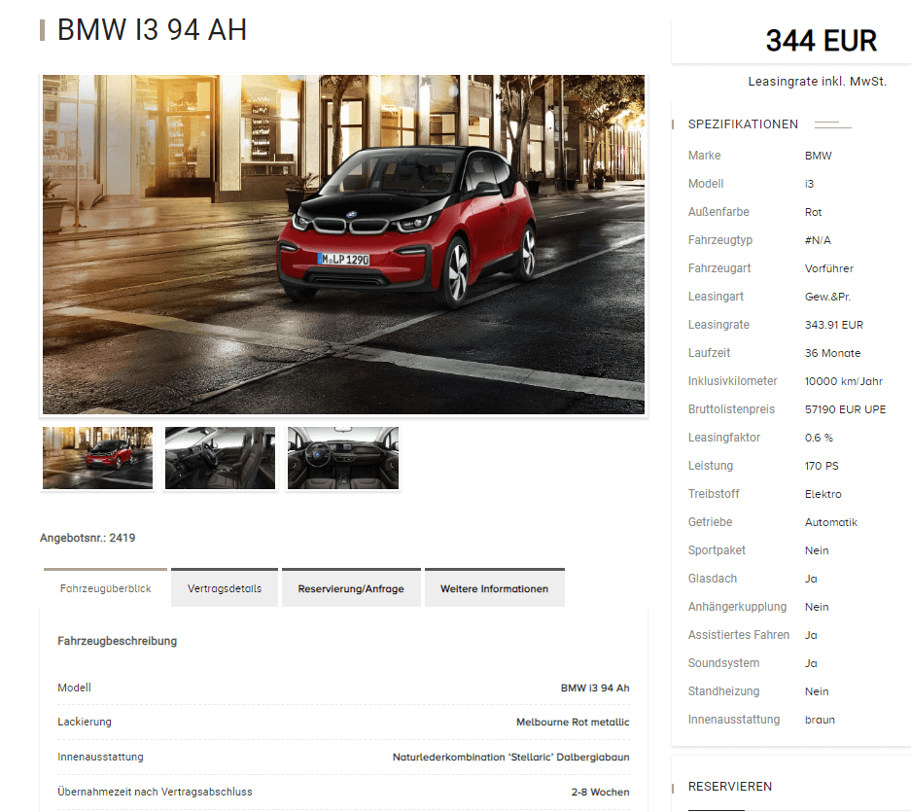
Task: Select the Treibstoff value Elektro
Action: point(823,494)
